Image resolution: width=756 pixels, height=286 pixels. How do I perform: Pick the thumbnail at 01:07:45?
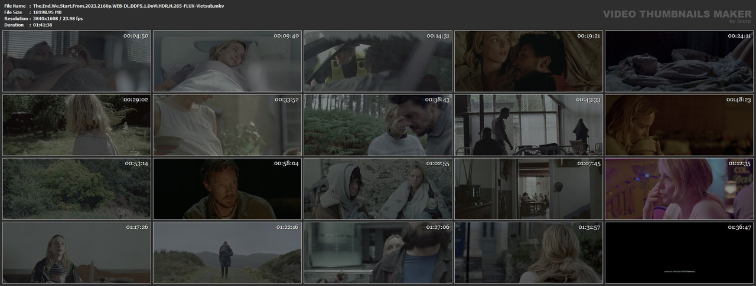529,189
